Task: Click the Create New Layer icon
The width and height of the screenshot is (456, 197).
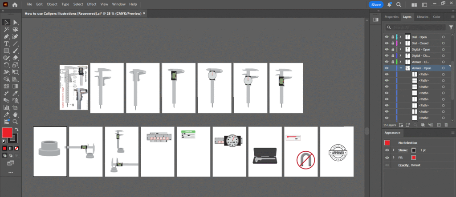Action: 439,126
